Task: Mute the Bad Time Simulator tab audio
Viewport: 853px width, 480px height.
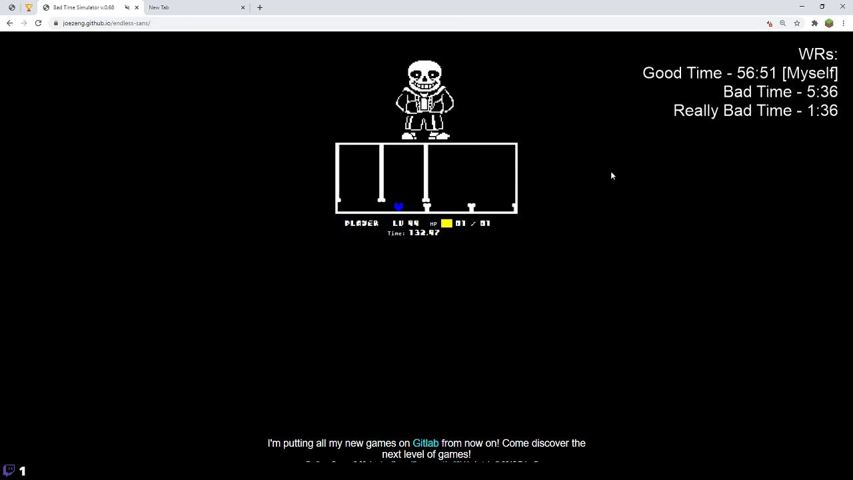Action: (x=127, y=7)
